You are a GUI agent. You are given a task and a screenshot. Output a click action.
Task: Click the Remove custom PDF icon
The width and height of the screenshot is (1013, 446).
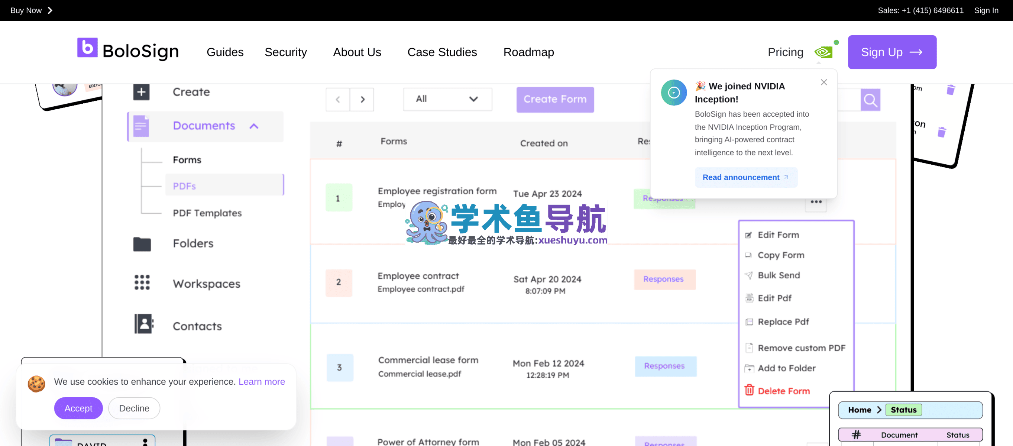749,348
